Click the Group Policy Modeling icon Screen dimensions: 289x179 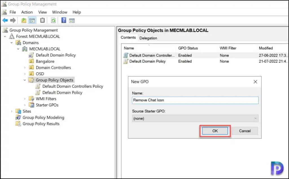[18, 117]
